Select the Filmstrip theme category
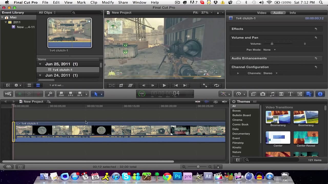Screen dimensions: 328x184 238,143
